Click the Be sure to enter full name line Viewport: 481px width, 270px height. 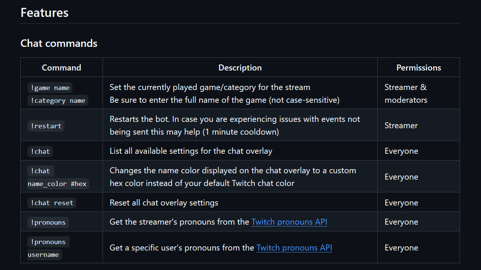[x=224, y=100]
